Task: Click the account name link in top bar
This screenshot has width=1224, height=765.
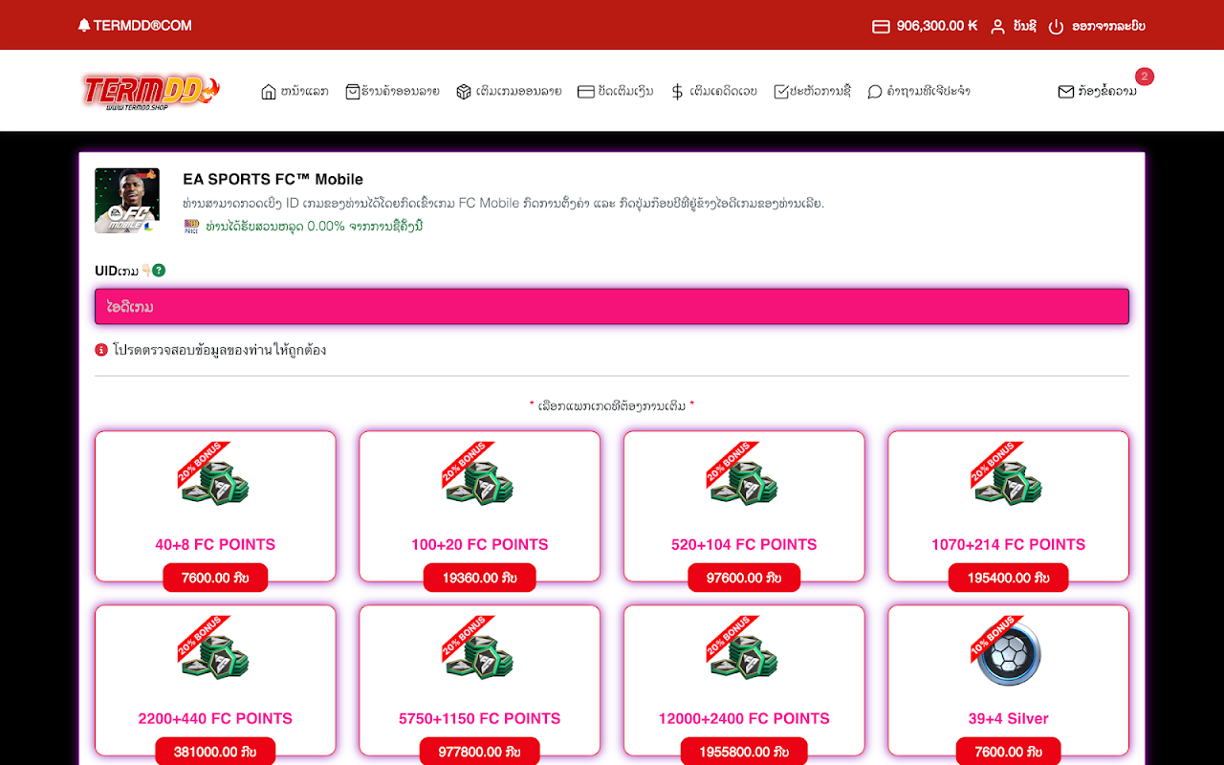Action: [1024, 27]
